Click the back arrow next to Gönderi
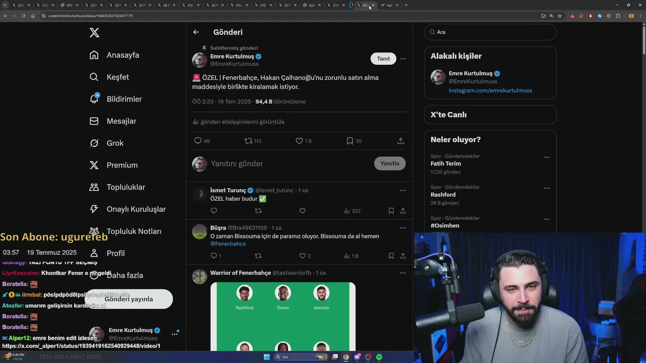The width and height of the screenshot is (646, 363). pos(196,32)
